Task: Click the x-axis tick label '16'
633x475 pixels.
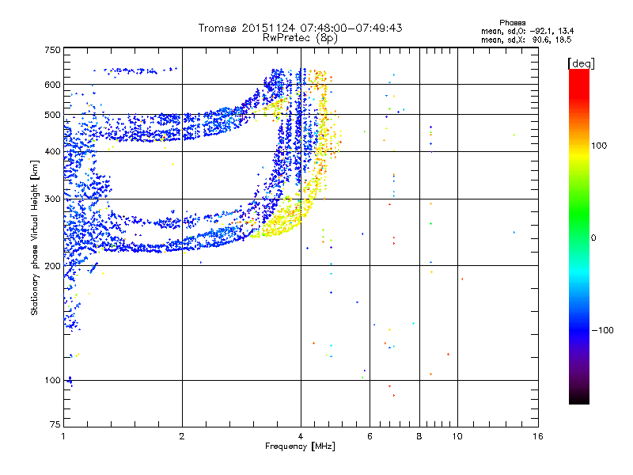Action: click(538, 436)
